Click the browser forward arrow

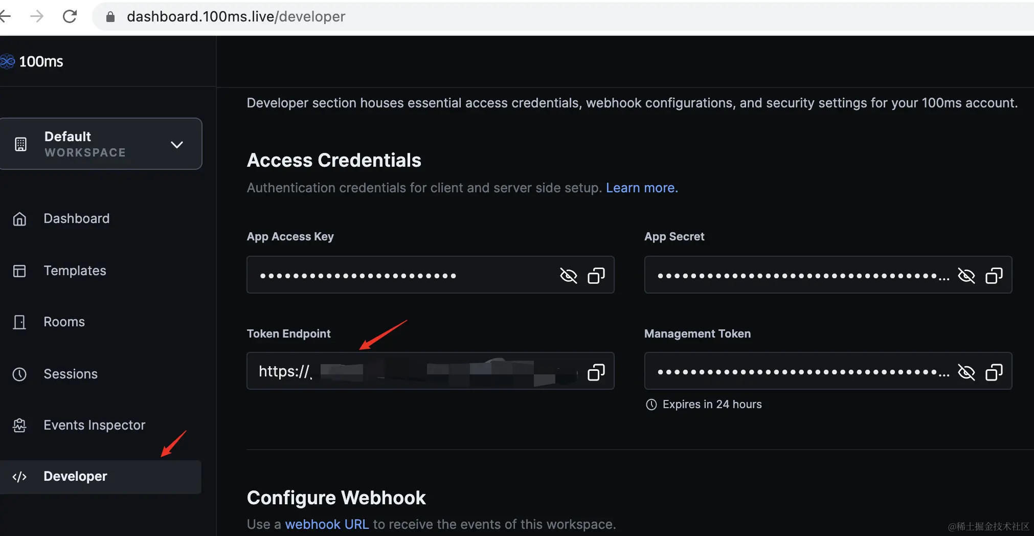coord(37,16)
